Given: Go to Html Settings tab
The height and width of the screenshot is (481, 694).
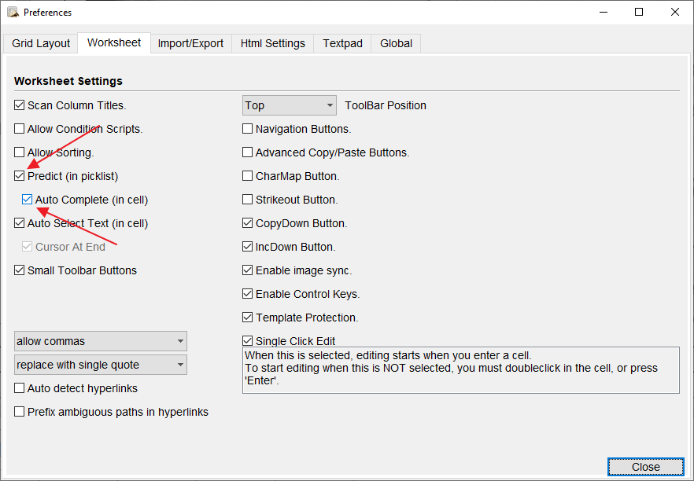Looking at the screenshot, I should click(272, 43).
